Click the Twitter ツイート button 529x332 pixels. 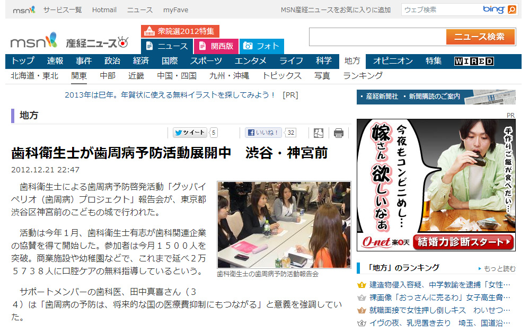[190, 133]
